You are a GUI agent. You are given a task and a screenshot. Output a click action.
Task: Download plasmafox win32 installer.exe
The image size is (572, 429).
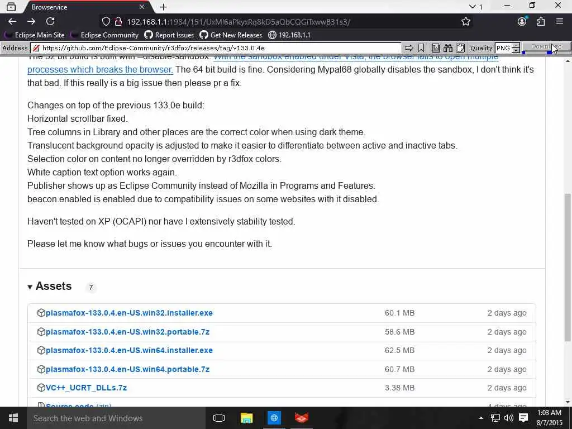coord(129,313)
